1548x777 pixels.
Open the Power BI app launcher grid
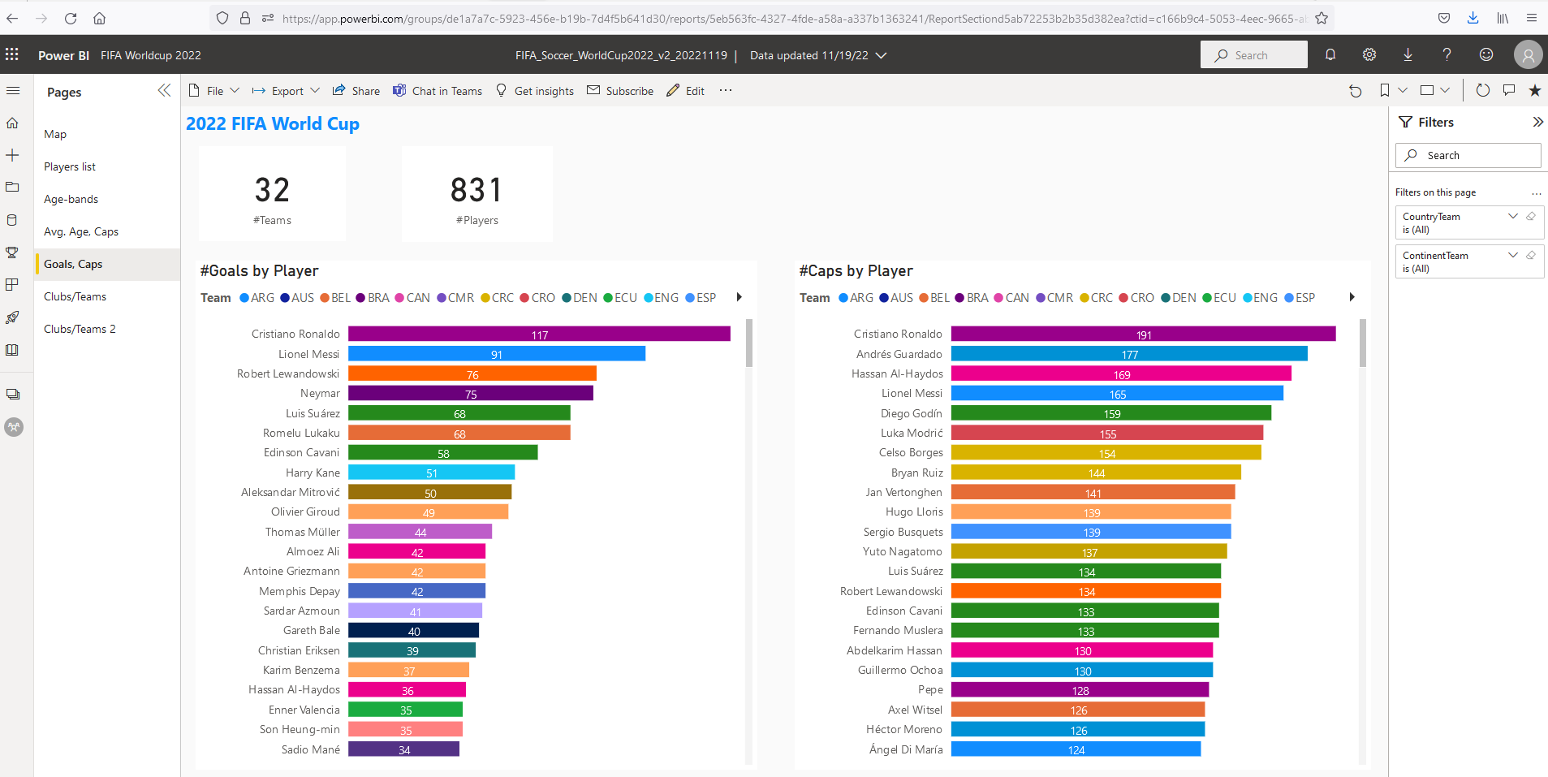coord(12,54)
